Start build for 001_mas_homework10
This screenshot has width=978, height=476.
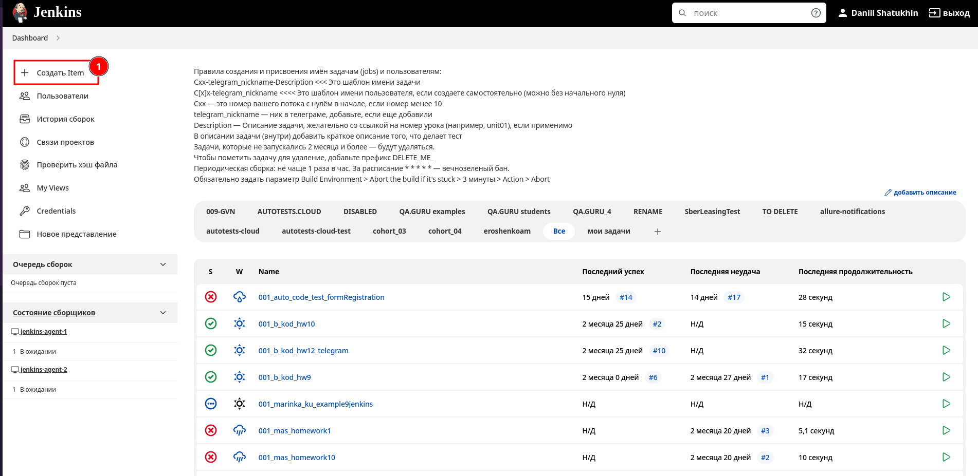pyautogui.click(x=946, y=457)
